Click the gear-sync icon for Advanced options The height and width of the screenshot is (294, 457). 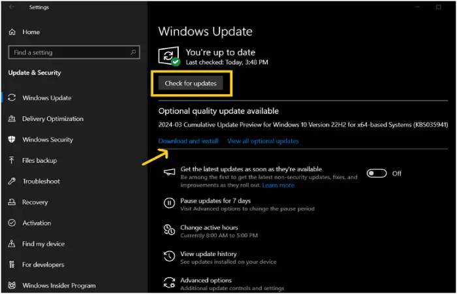coord(169,283)
